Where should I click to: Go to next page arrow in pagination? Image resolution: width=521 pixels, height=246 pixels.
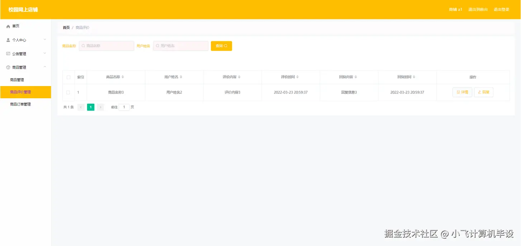tap(100, 107)
